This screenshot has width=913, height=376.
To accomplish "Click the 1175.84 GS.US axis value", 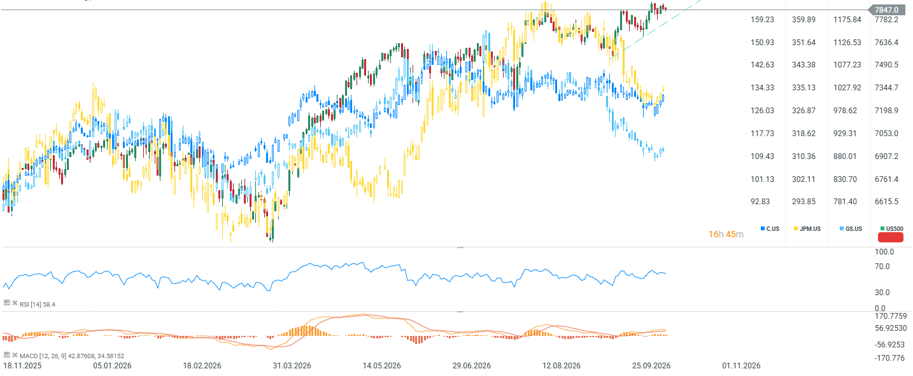I will 847,20.
